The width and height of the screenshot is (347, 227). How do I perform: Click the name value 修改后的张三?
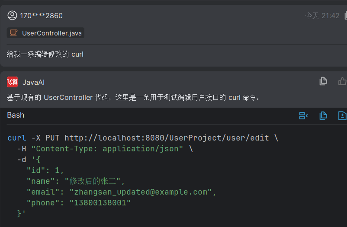pyautogui.click(x=95, y=181)
